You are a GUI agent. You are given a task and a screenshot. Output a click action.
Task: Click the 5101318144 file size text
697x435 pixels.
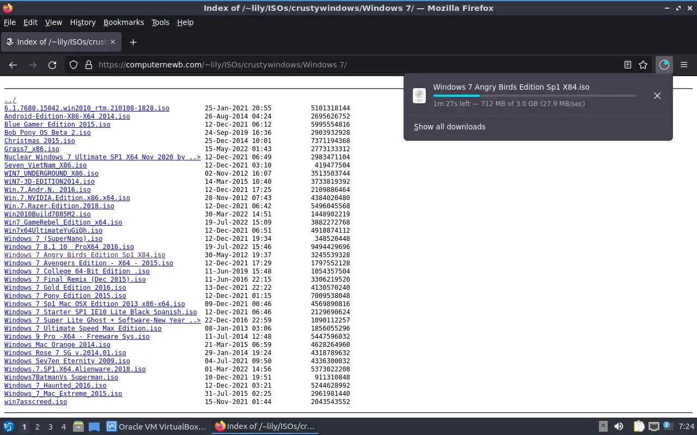point(331,108)
